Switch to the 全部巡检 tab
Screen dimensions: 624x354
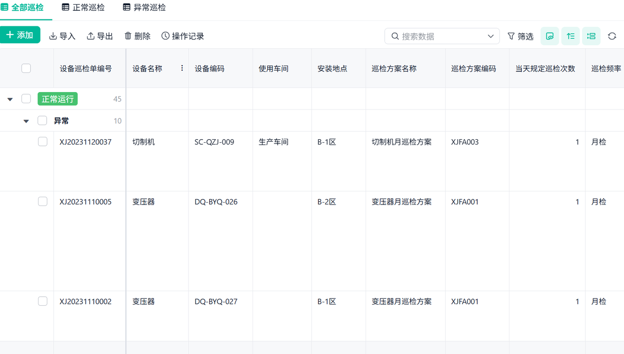coord(22,7)
